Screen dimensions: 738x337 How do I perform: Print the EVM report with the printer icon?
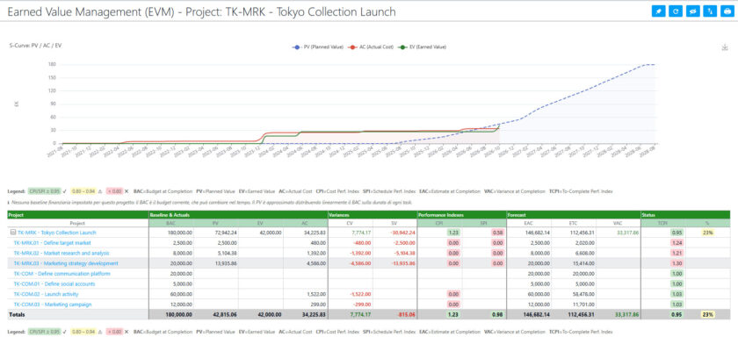727,11
